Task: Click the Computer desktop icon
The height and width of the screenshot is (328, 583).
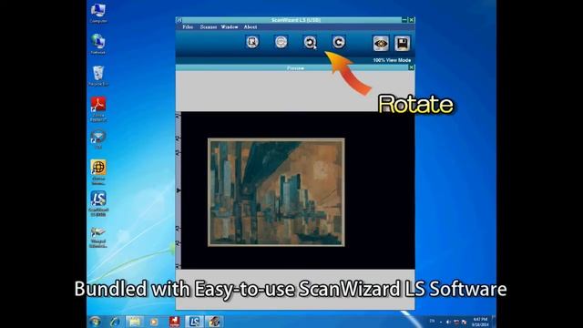Action: tap(98, 14)
